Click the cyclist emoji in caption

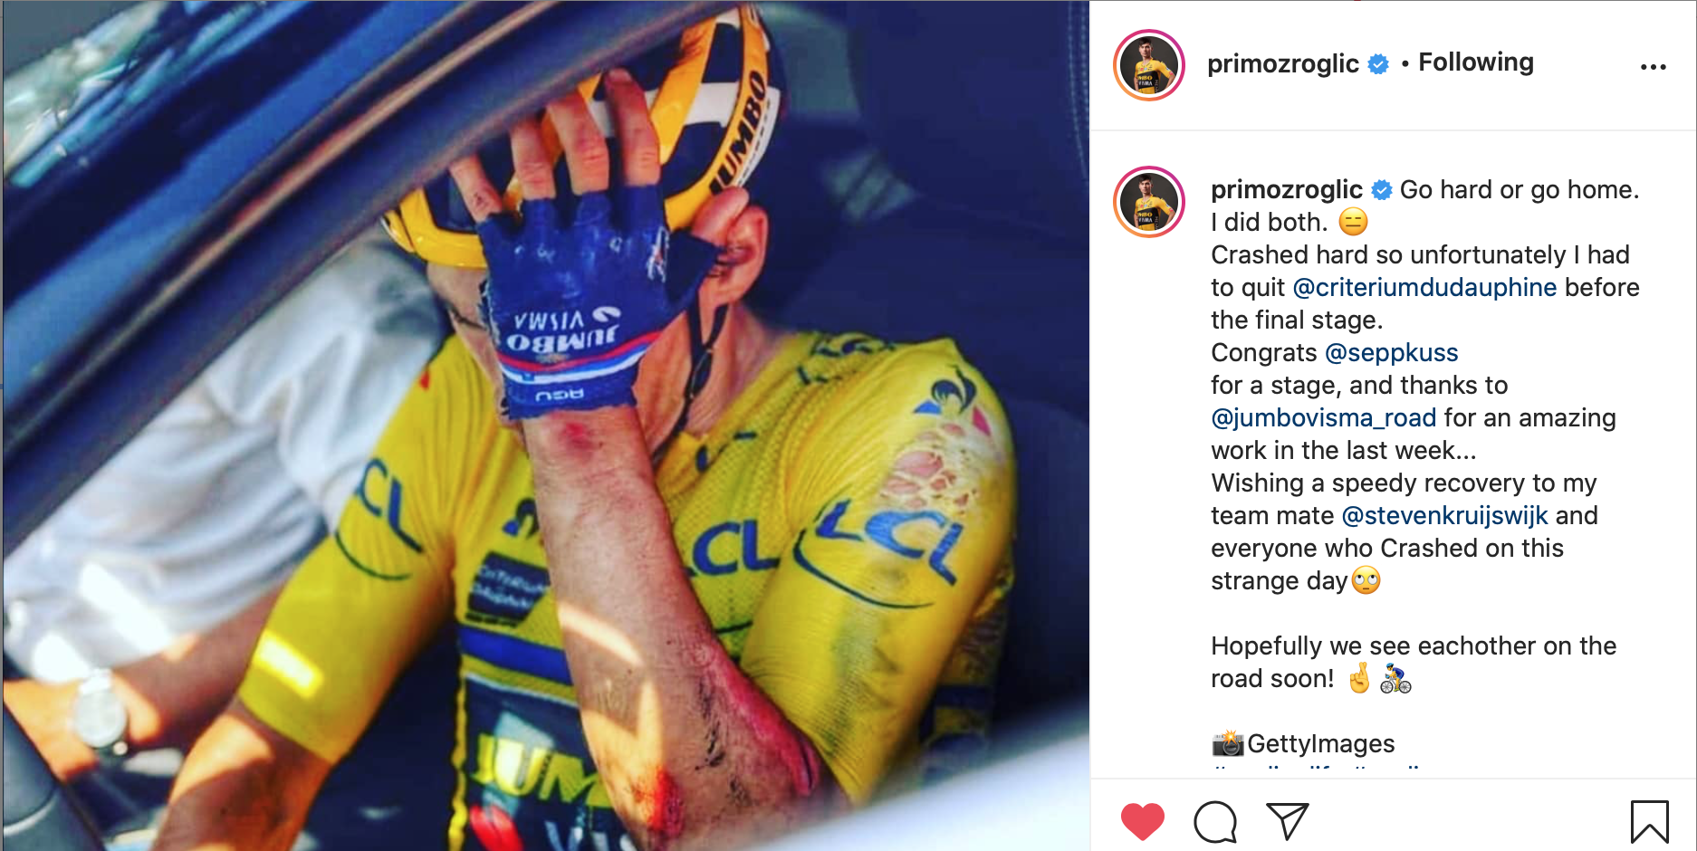tap(1395, 678)
